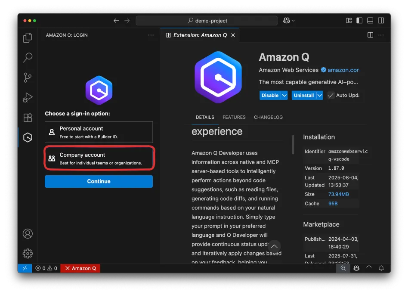Expand the Uninstall button dropdown arrow
Viewport: 408px width, 295px height.
pyautogui.click(x=319, y=95)
